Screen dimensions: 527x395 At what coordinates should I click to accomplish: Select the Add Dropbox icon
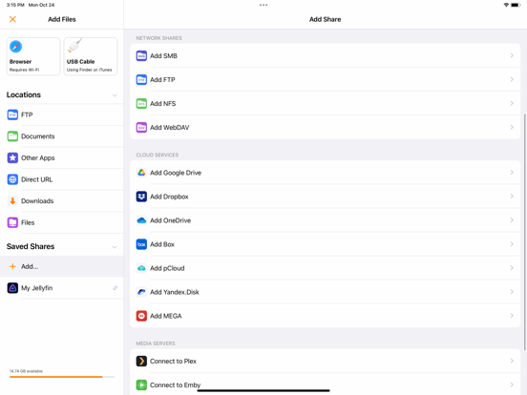tap(141, 197)
